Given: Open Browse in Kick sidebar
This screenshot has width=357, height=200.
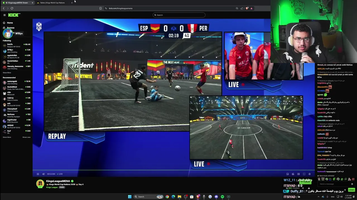Looking at the screenshot, I should pos(8,28).
